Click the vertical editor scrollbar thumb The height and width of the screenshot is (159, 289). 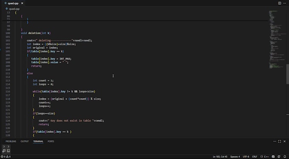(288, 74)
